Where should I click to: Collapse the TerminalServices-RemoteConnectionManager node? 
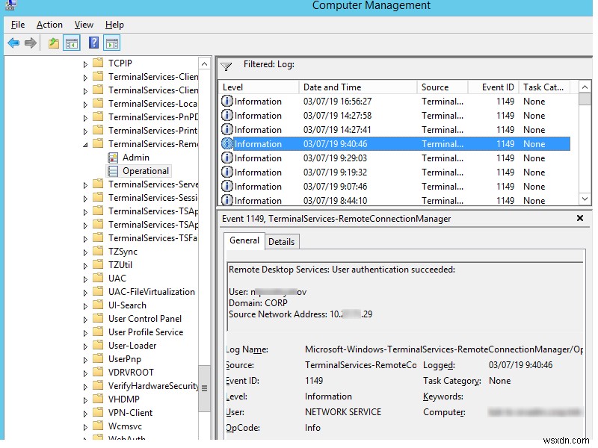[x=84, y=143]
